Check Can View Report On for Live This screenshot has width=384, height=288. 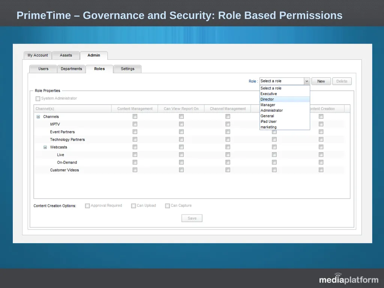click(181, 154)
